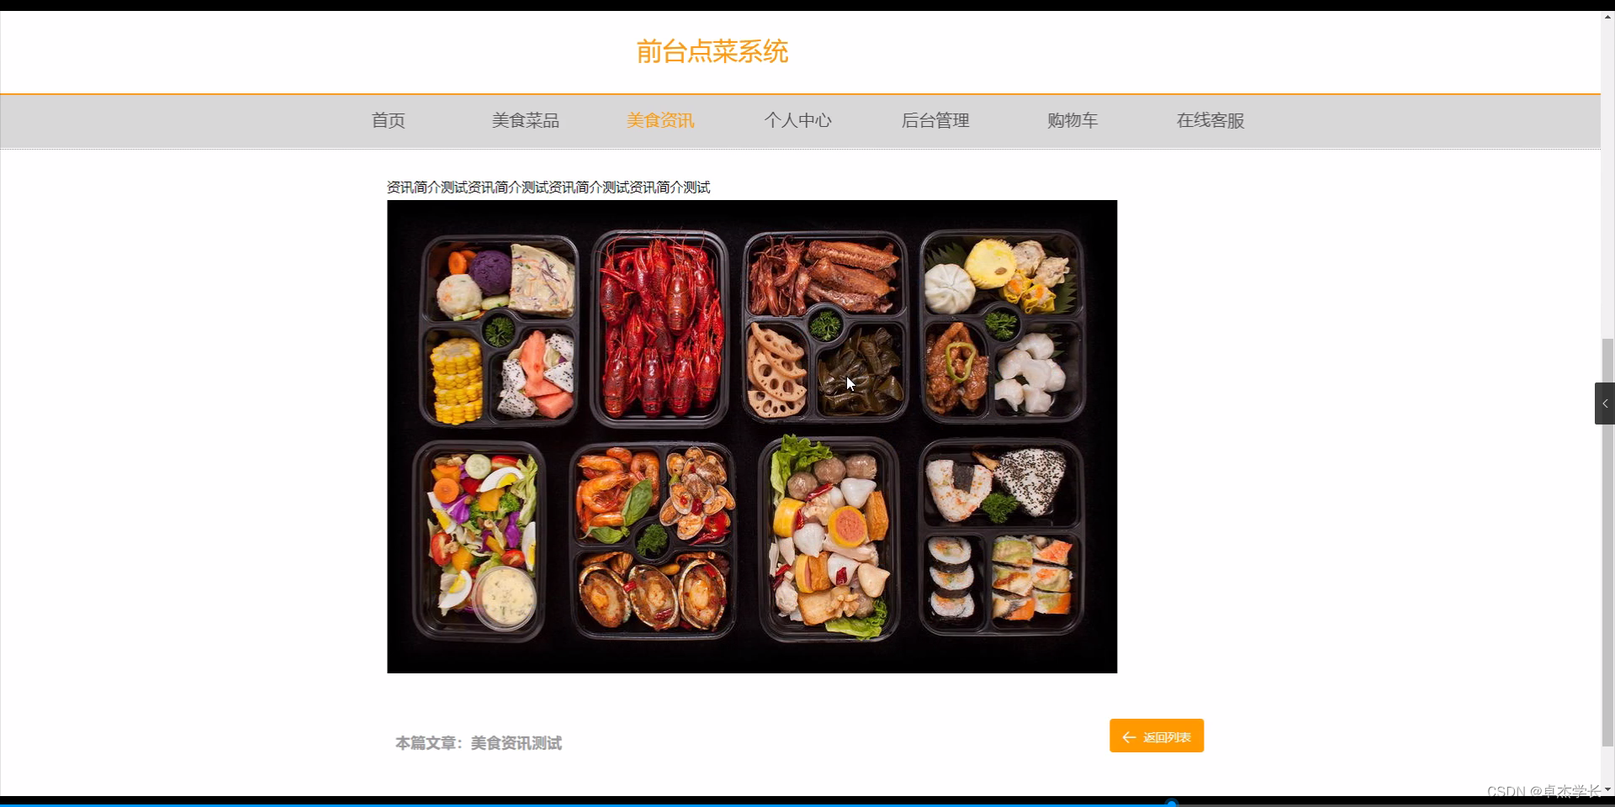
Task: Open the 购物车 shopping cart page
Action: point(1072,120)
